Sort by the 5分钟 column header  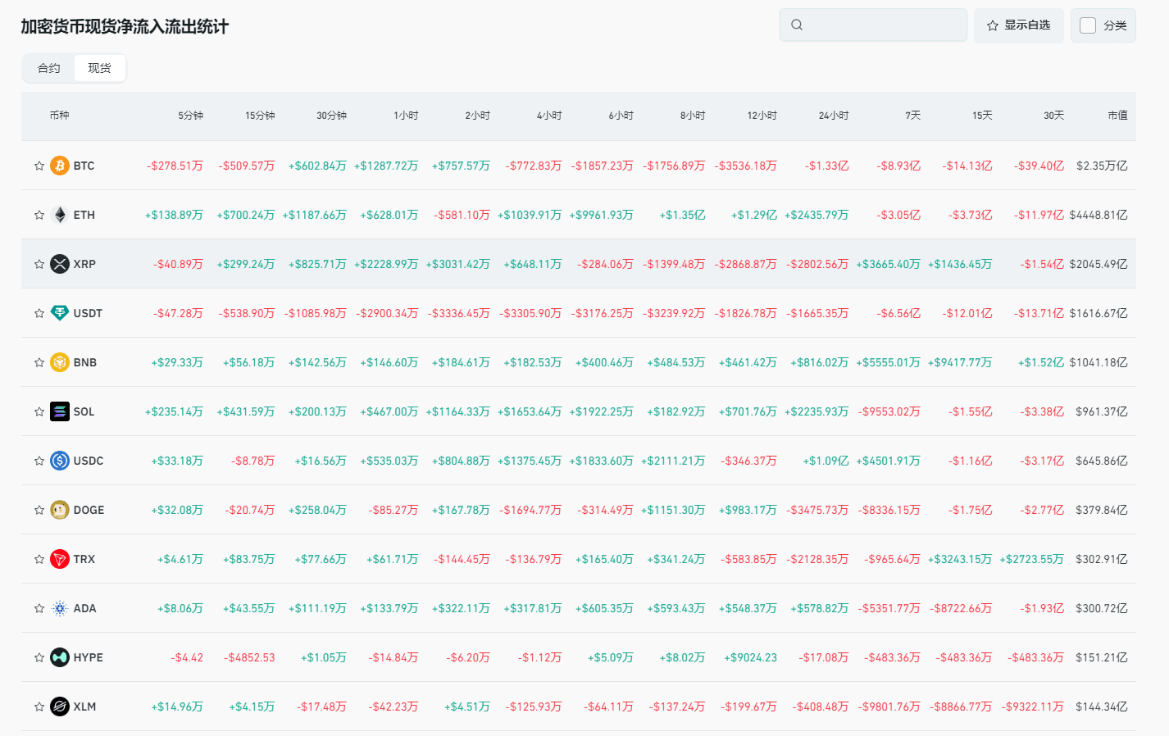tap(191, 116)
